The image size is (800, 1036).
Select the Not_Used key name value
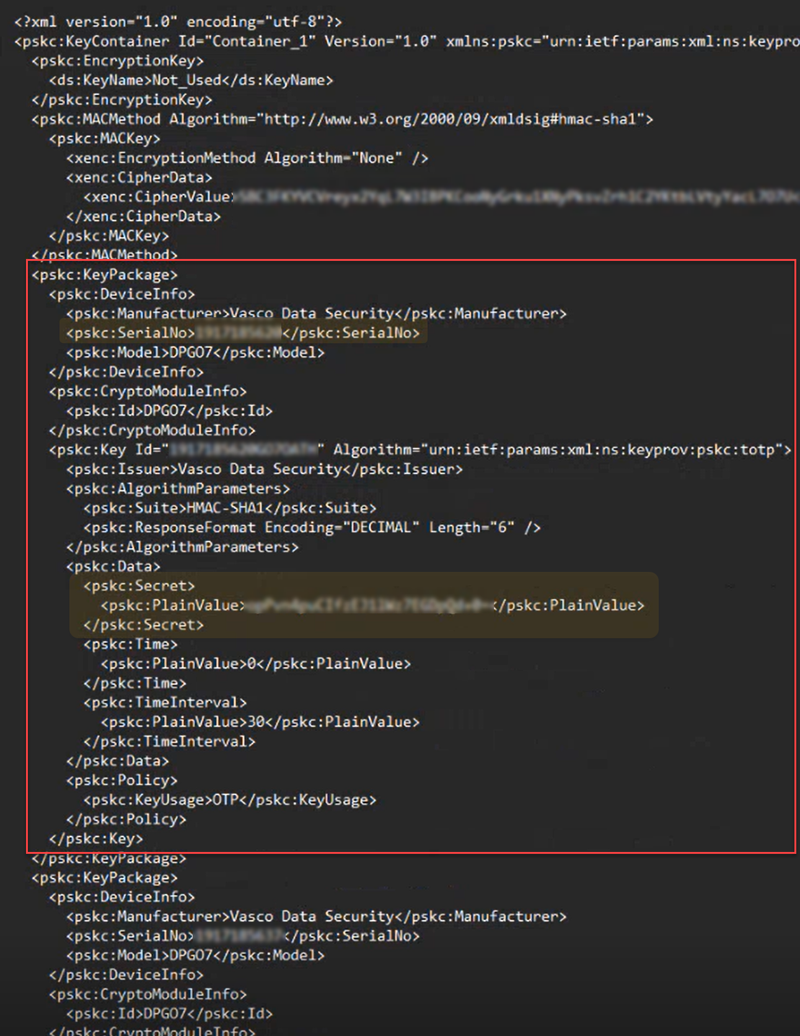click(x=187, y=80)
